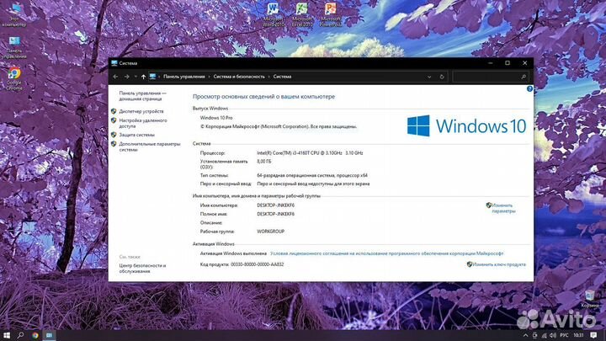Image resolution: width=606 pixels, height=341 pixels.
Task: Click shield icon beside Диспетчер устройств
Action: (114, 111)
